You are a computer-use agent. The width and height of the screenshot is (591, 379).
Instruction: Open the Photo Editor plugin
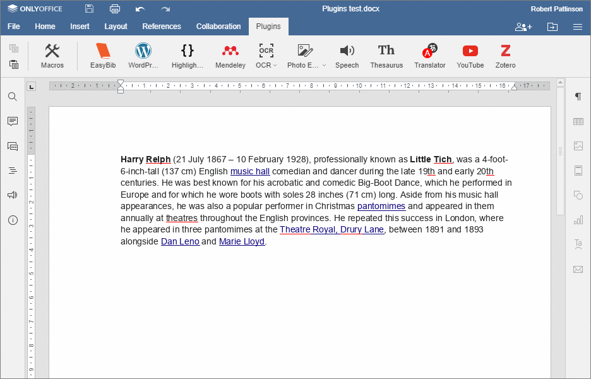306,56
